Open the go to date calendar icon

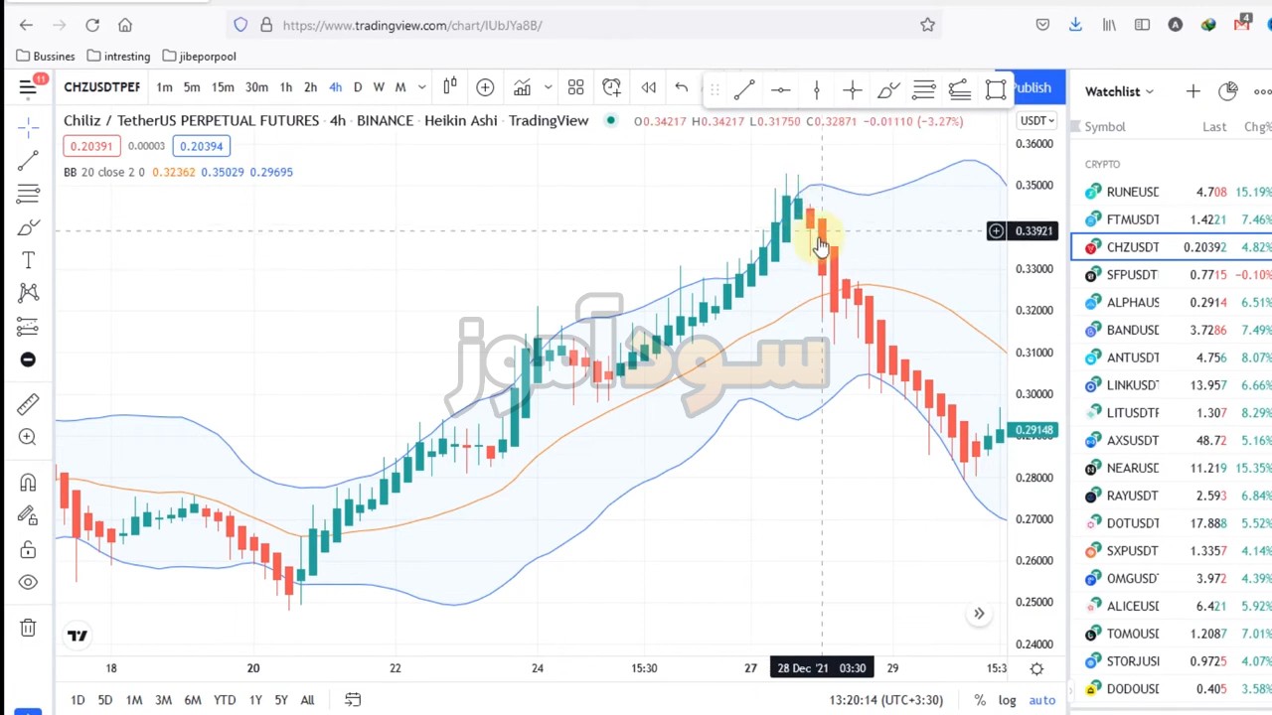pos(353,700)
